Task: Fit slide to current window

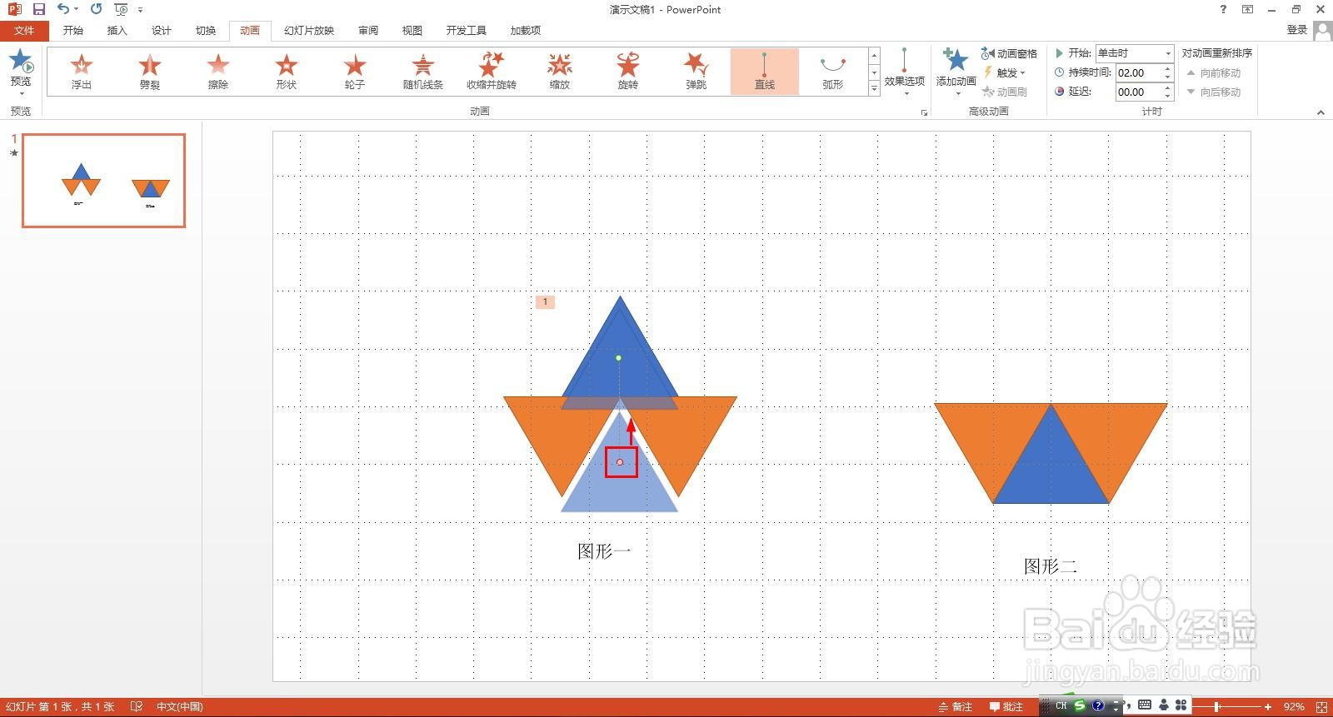Action: pos(1321,707)
